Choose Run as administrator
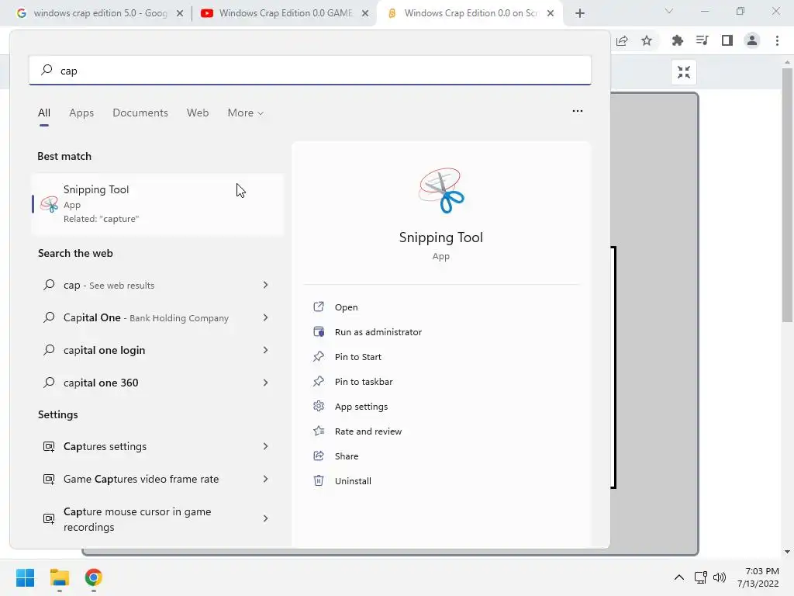The image size is (794, 596). pos(378,332)
